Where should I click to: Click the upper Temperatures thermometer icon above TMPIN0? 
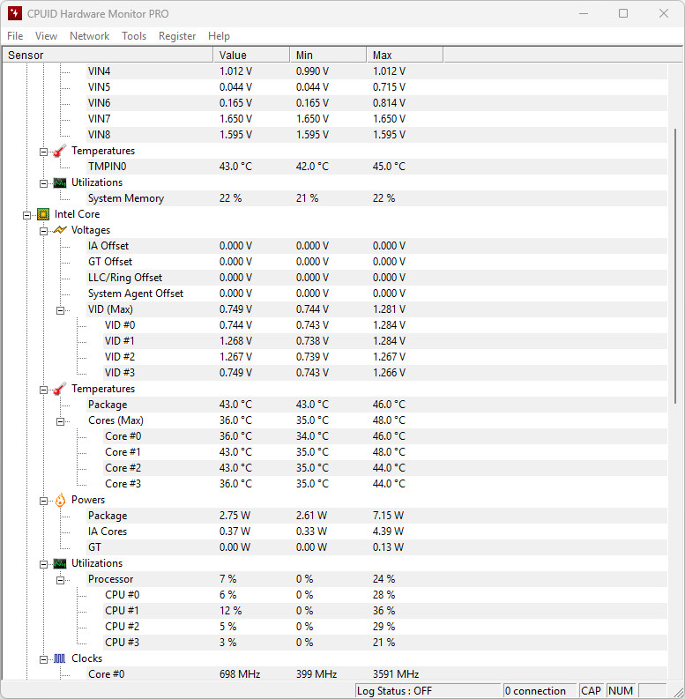pos(60,151)
